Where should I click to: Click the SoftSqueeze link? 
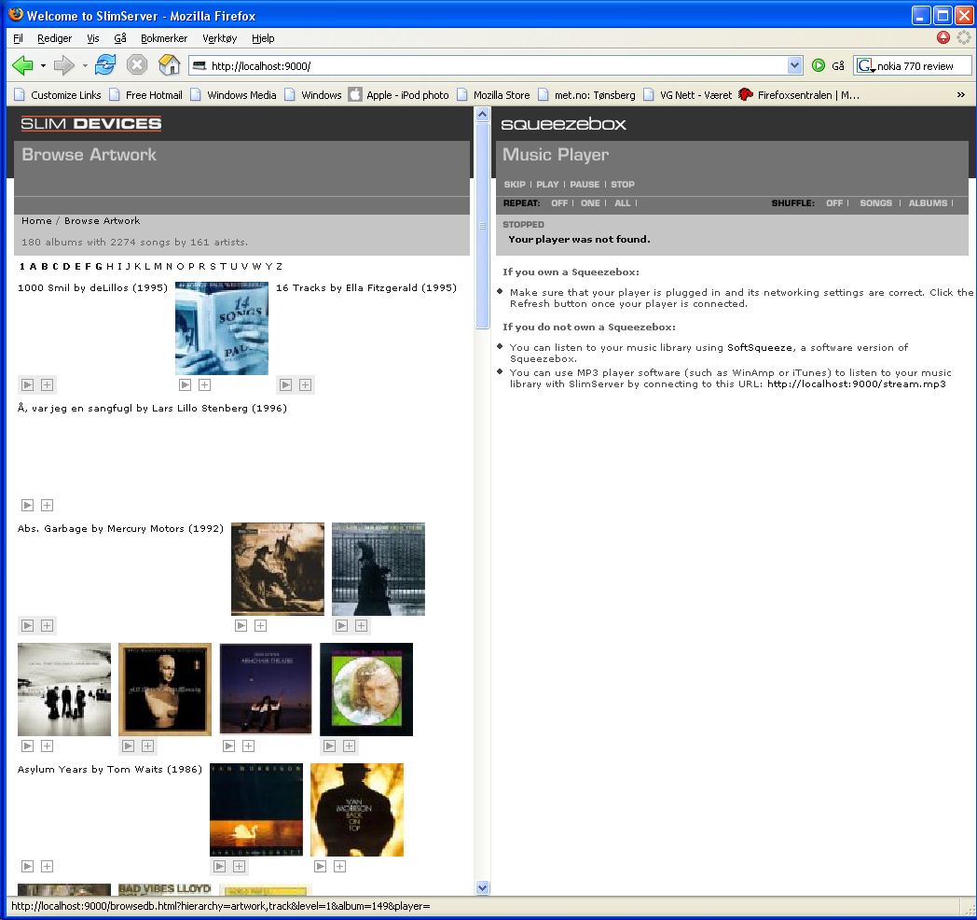point(759,347)
